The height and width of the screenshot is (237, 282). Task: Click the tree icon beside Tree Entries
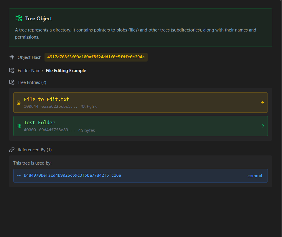pyautogui.click(x=12, y=82)
